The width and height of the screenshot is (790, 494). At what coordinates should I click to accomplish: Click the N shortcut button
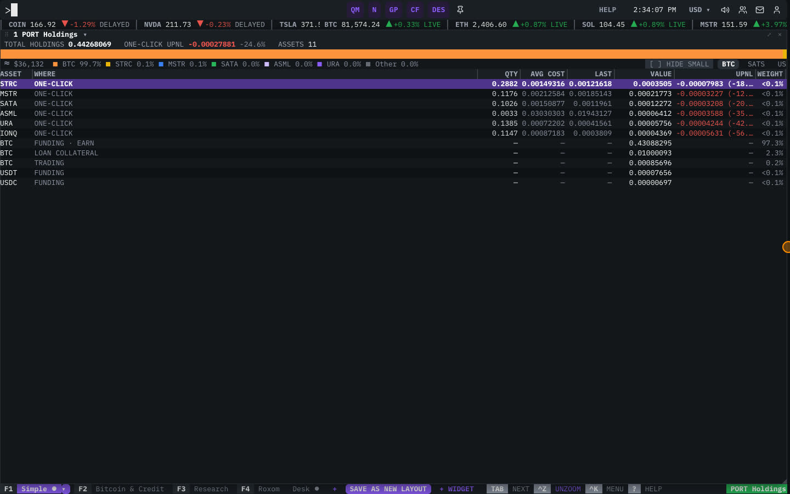374,10
